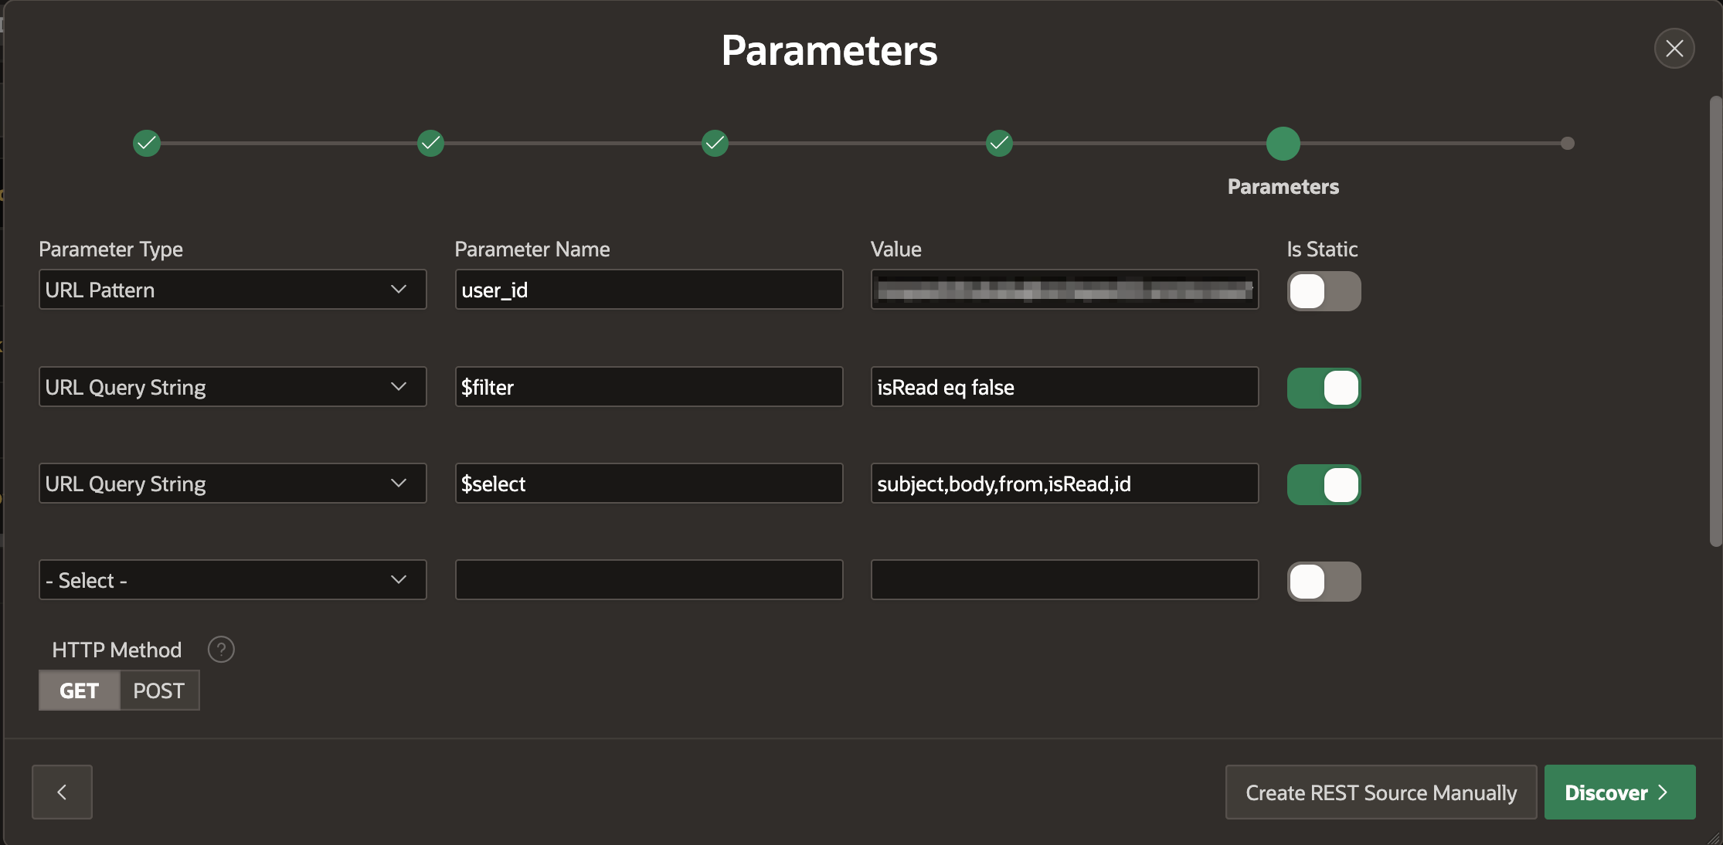Disable Is Static for $filter parameter
The image size is (1723, 845).
pos(1324,388)
